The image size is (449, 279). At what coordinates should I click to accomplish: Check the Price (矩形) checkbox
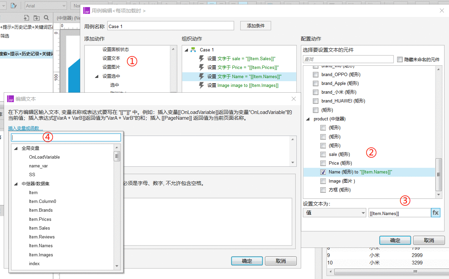(x=323, y=163)
